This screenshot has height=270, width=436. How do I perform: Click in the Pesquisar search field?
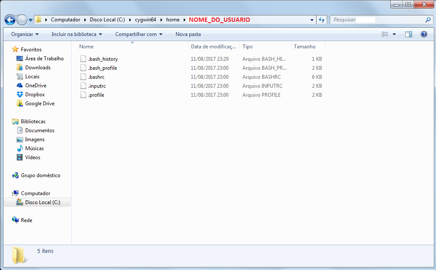(x=377, y=20)
